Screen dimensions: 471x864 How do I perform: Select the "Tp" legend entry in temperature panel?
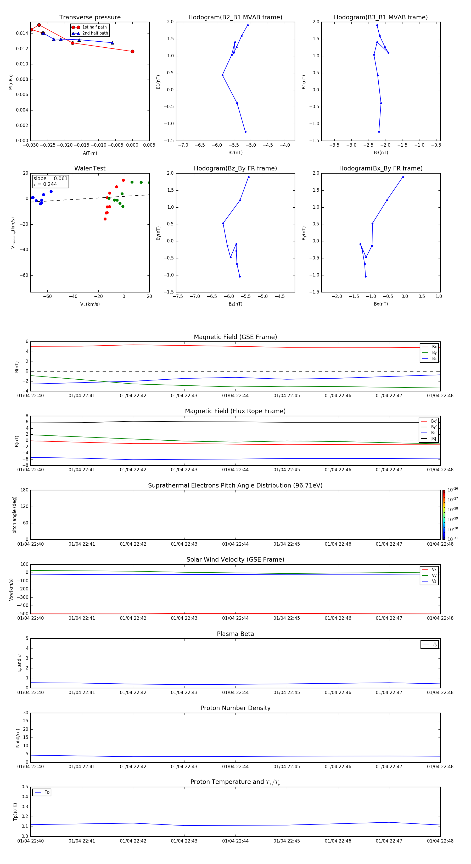(x=42, y=793)
